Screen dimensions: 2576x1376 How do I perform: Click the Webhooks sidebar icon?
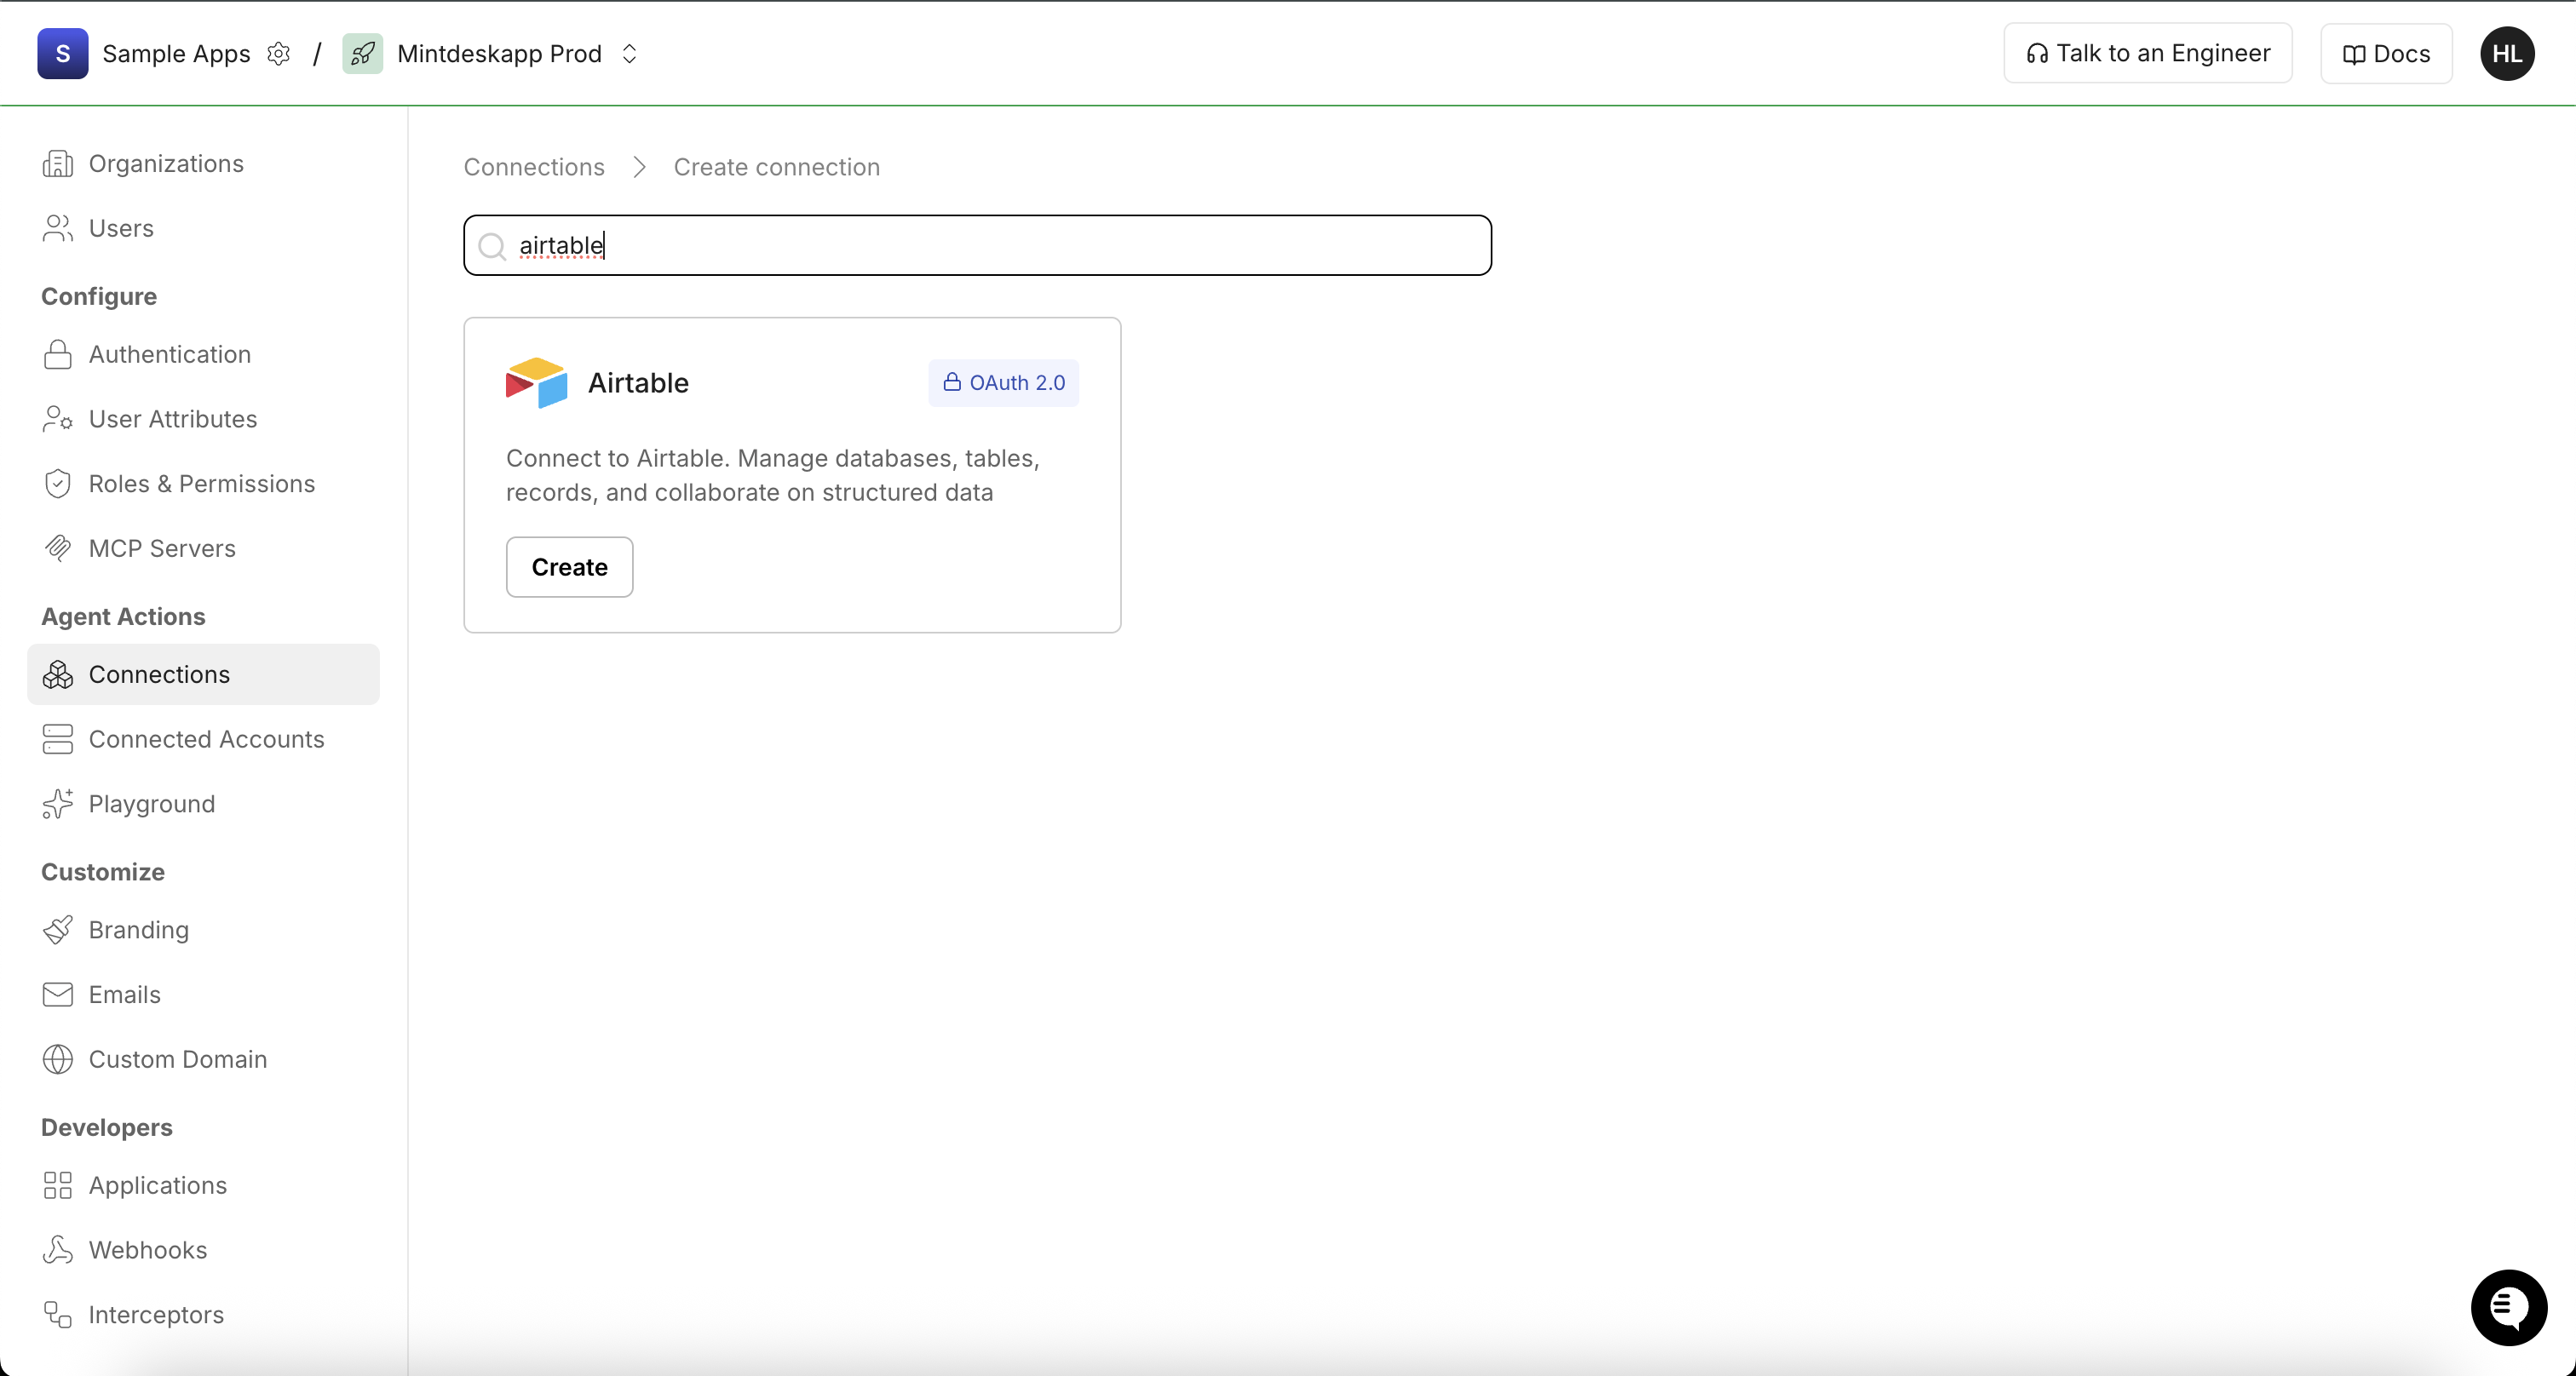57,1250
